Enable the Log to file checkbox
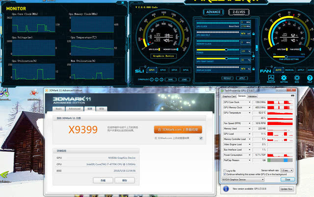 (225, 171)
